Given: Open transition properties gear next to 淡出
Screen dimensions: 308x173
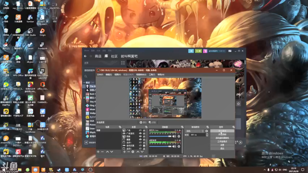Looking at the screenshot, I should pyautogui.click(x=206, y=131).
